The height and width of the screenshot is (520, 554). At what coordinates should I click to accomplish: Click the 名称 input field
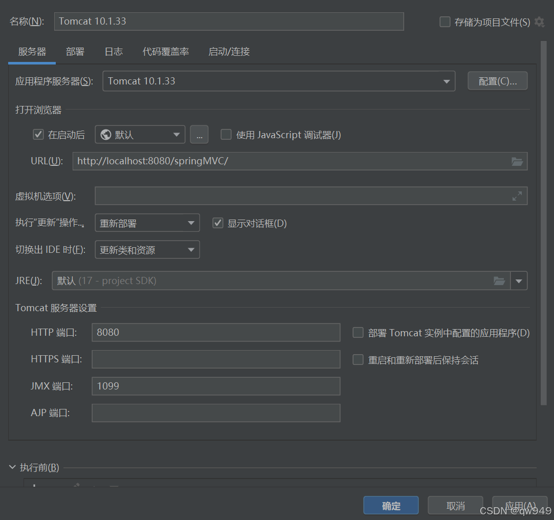click(x=229, y=21)
